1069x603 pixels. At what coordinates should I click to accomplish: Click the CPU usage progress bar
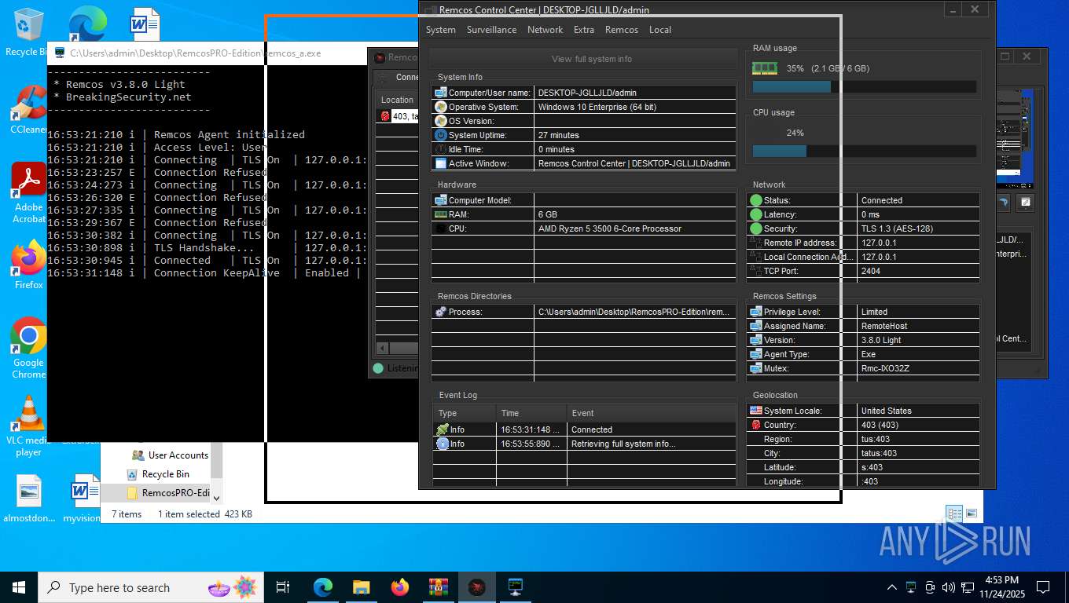tap(864, 152)
